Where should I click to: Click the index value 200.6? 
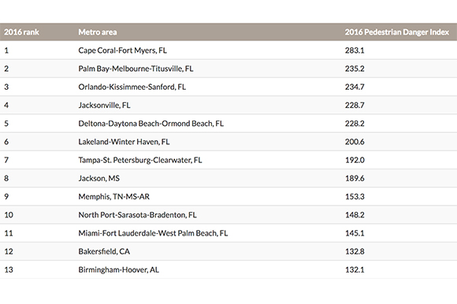pos(355,142)
